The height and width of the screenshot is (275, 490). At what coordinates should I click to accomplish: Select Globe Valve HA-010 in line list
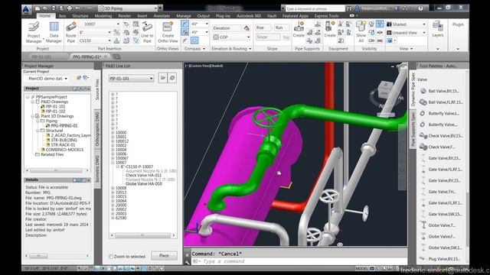144,184
